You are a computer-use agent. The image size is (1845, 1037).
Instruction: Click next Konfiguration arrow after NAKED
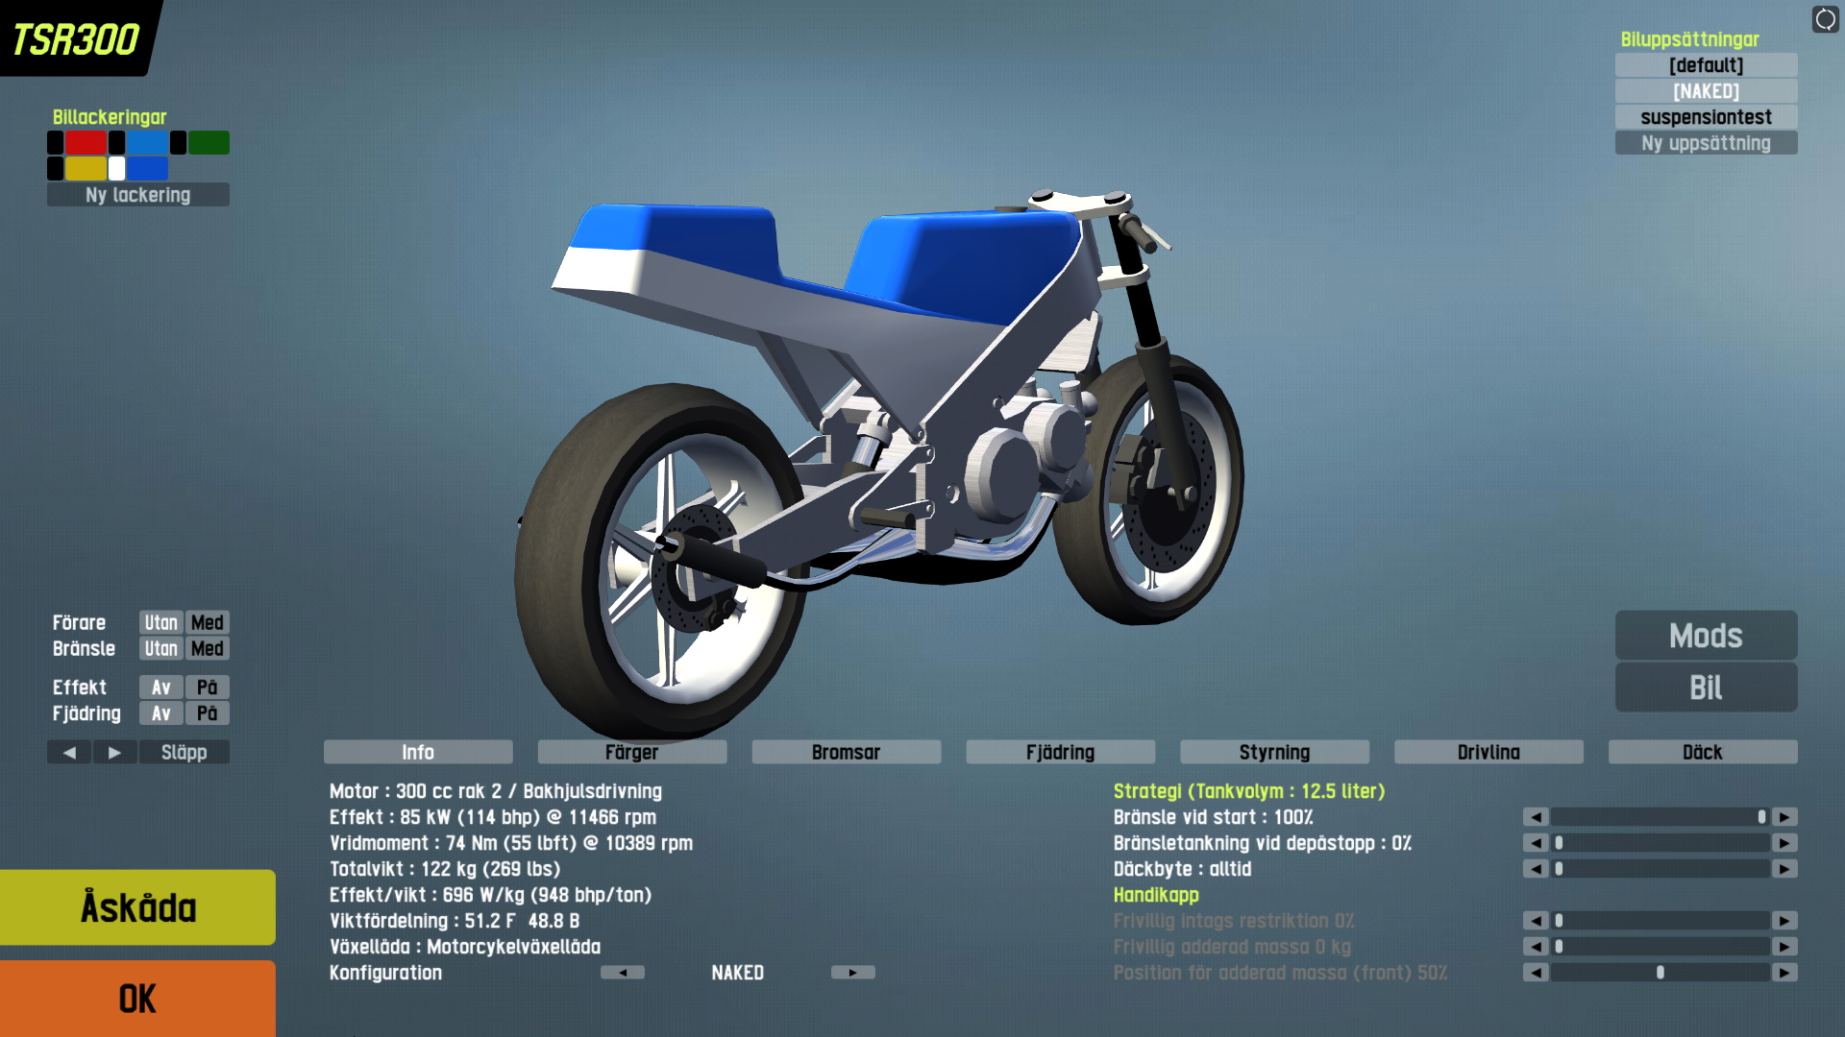tap(852, 973)
